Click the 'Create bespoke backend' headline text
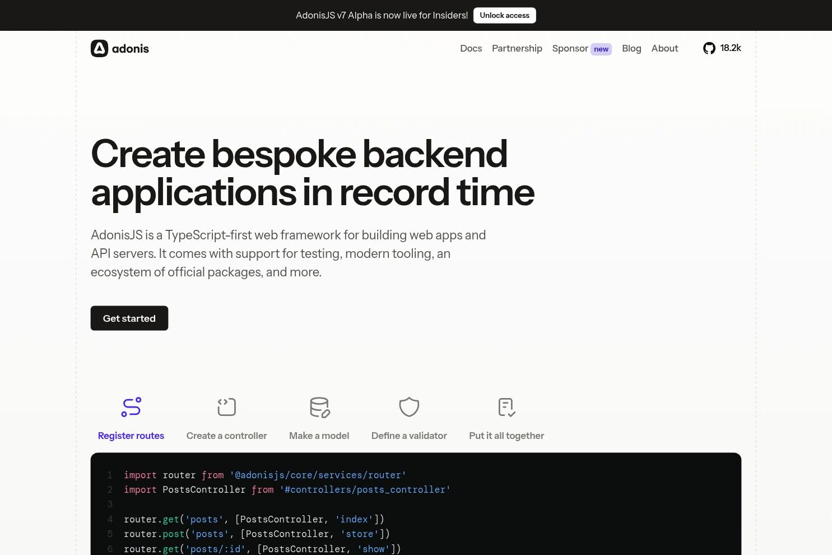Viewport: 832px width, 555px height. tap(299, 154)
